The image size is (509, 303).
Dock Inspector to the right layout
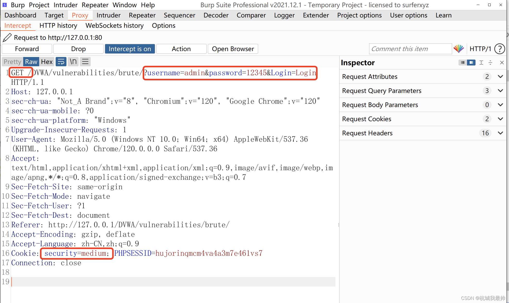point(471,62)
